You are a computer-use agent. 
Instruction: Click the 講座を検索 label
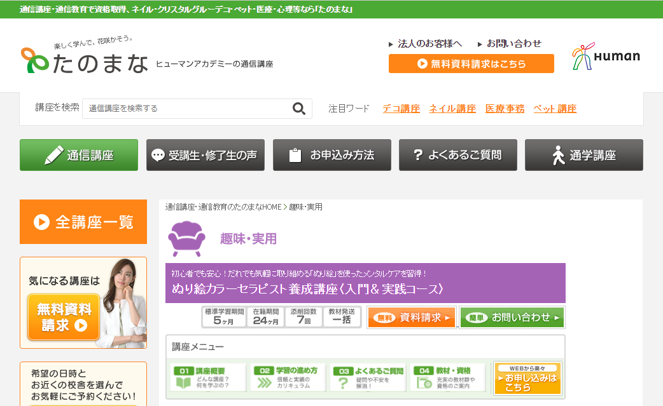pos(57,107)
